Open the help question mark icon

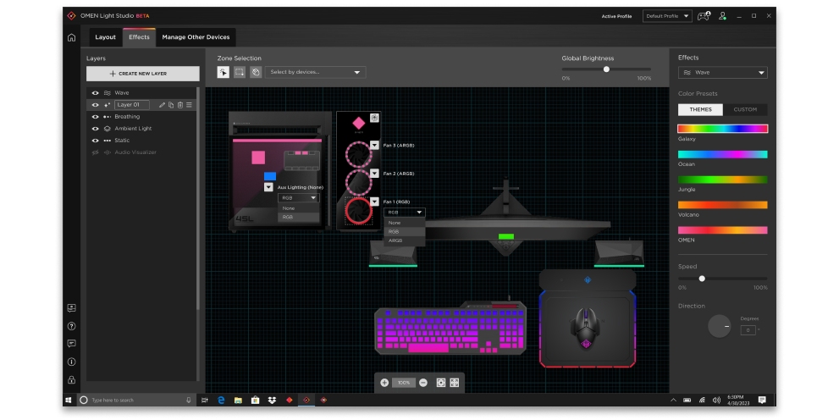pos(71,326)
